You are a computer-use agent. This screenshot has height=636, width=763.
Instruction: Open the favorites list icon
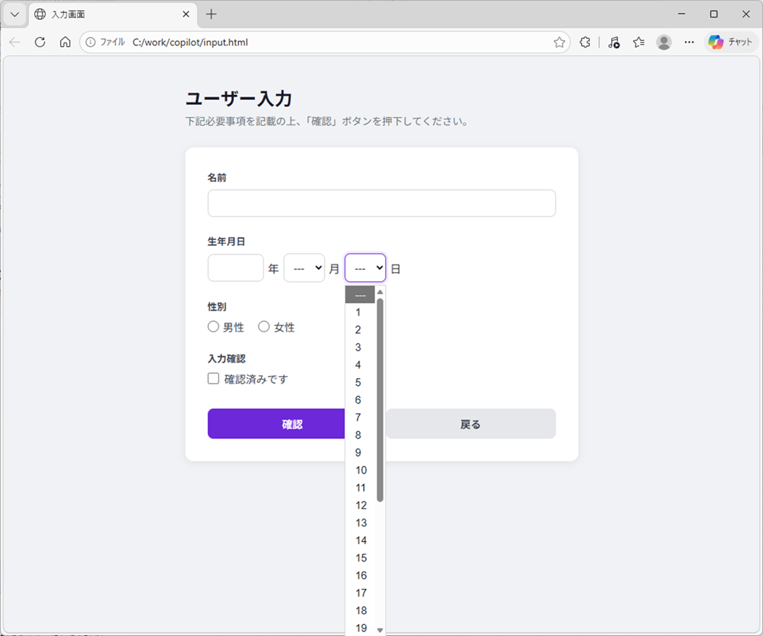click(x=639, y=42)
